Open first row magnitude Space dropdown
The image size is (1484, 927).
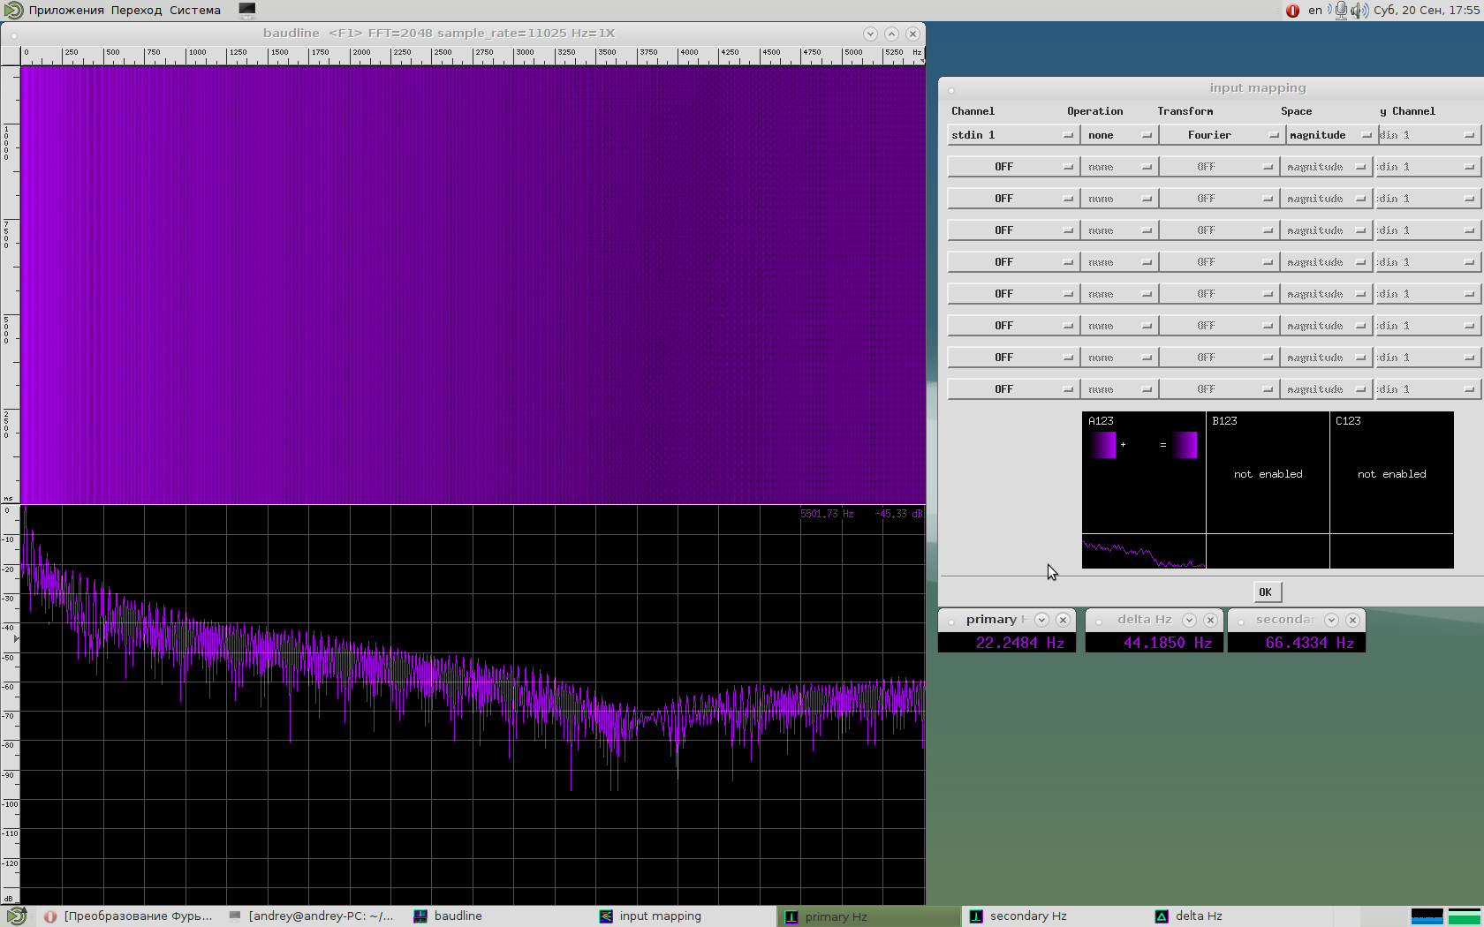pyautogui.click(x=1329, y=135)
